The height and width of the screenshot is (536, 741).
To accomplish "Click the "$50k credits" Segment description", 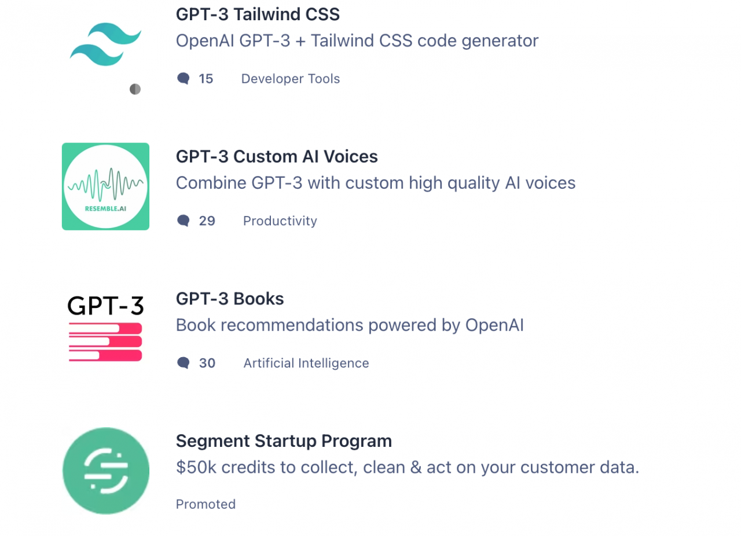I will (x=407, y=468).
